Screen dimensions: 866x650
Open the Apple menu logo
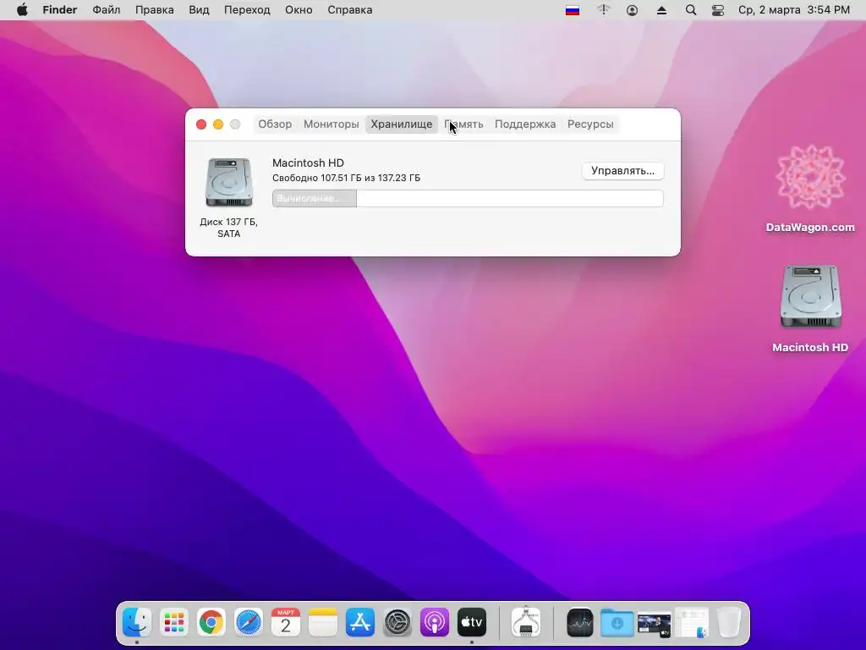(22, 10)
